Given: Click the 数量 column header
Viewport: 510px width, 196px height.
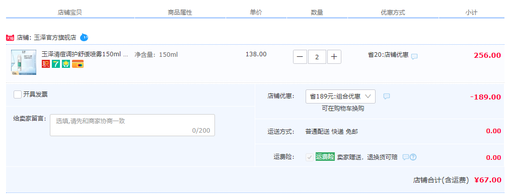Looking at the screenshot, I should (317, 13).
